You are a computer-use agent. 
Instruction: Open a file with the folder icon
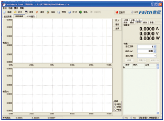[x=15, y=12]
